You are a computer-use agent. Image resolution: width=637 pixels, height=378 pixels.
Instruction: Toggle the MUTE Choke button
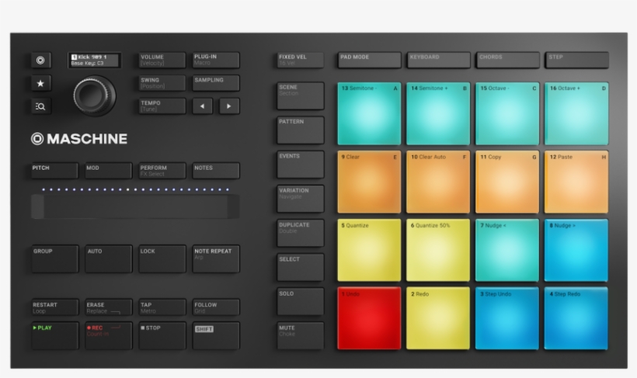tap(300, 336)
